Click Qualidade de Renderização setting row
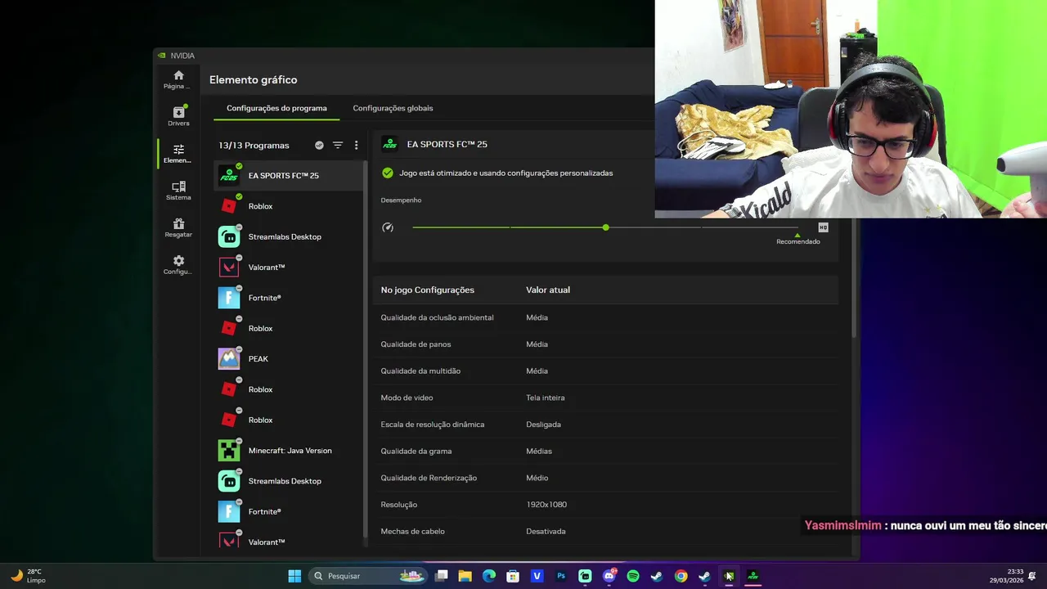 (x=605, y=478)
